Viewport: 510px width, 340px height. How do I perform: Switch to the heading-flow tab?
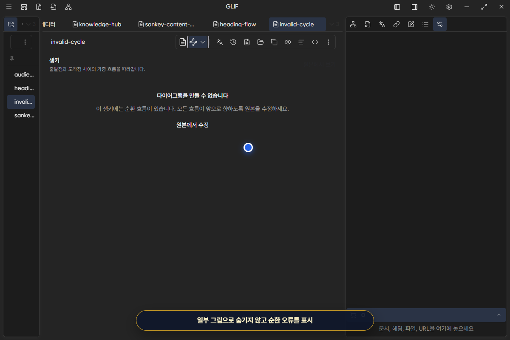coord(235,24)
